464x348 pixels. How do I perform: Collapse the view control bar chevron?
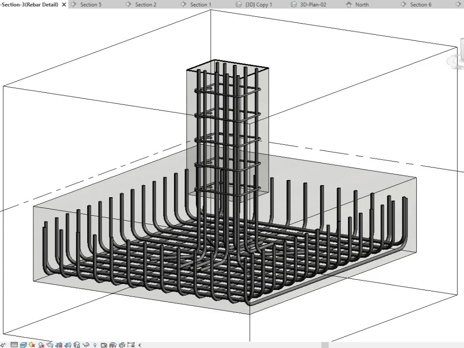[139, 344]
